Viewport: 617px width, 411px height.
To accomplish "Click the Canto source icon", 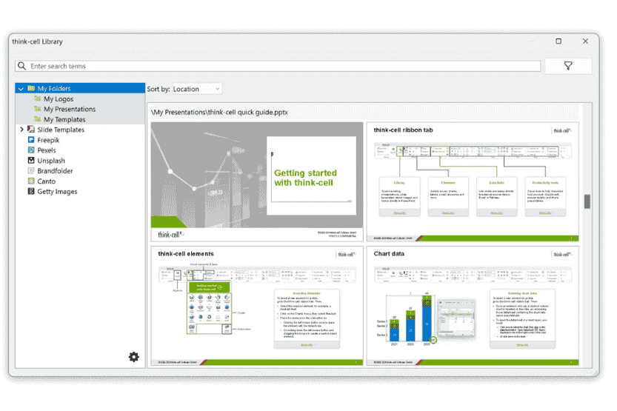I will click(x=31, y=181).
